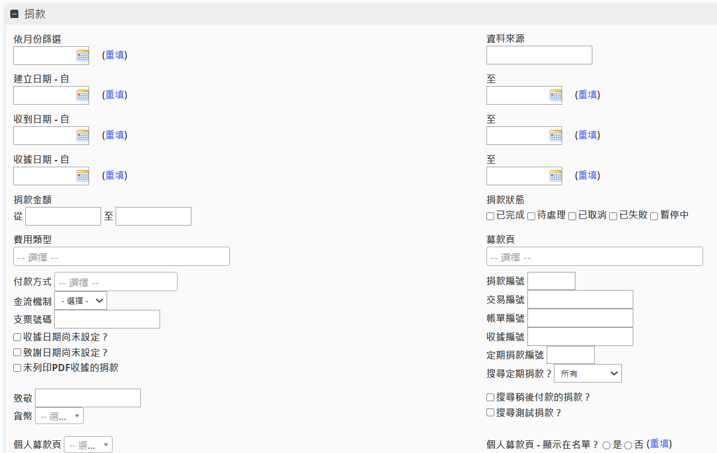Open calendar for 建立日期 至 end date
Viewport: 717px width, 453px height.
[556, 96]
